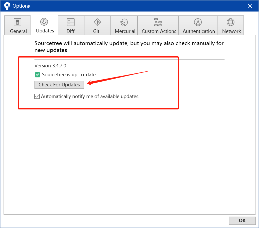Click the 'Sourcetree is up-to-date' status text
The image size is (259, 228).
coord(69,75)
